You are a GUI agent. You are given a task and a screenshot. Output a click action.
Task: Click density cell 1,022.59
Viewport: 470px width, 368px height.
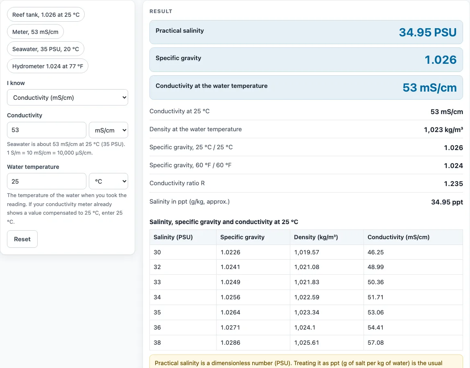tap(327, 297)
